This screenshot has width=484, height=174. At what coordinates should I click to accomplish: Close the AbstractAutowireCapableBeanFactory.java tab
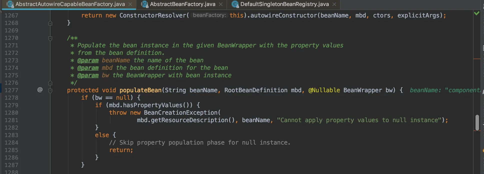pyautogui.click(x=130, y=4)
